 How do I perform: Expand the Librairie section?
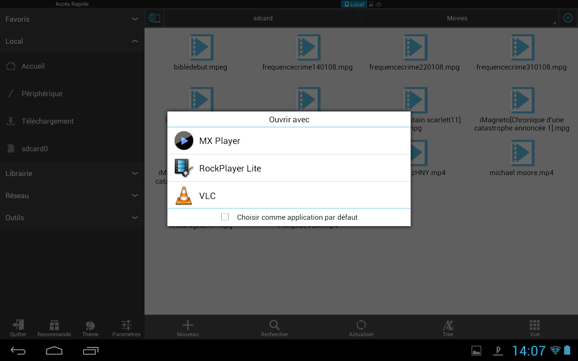point(72,173)
